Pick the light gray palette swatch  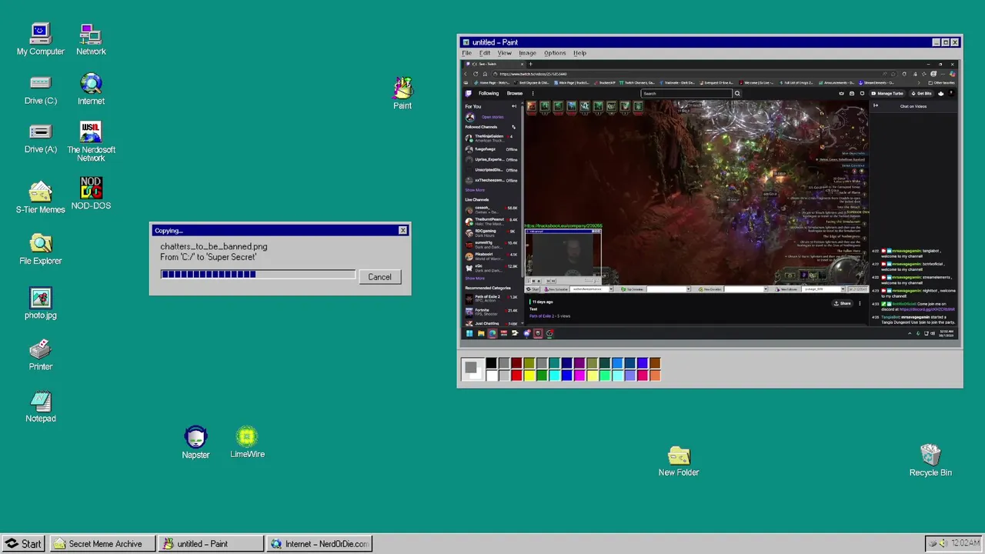pyautogui.click(x=504, y=375)
